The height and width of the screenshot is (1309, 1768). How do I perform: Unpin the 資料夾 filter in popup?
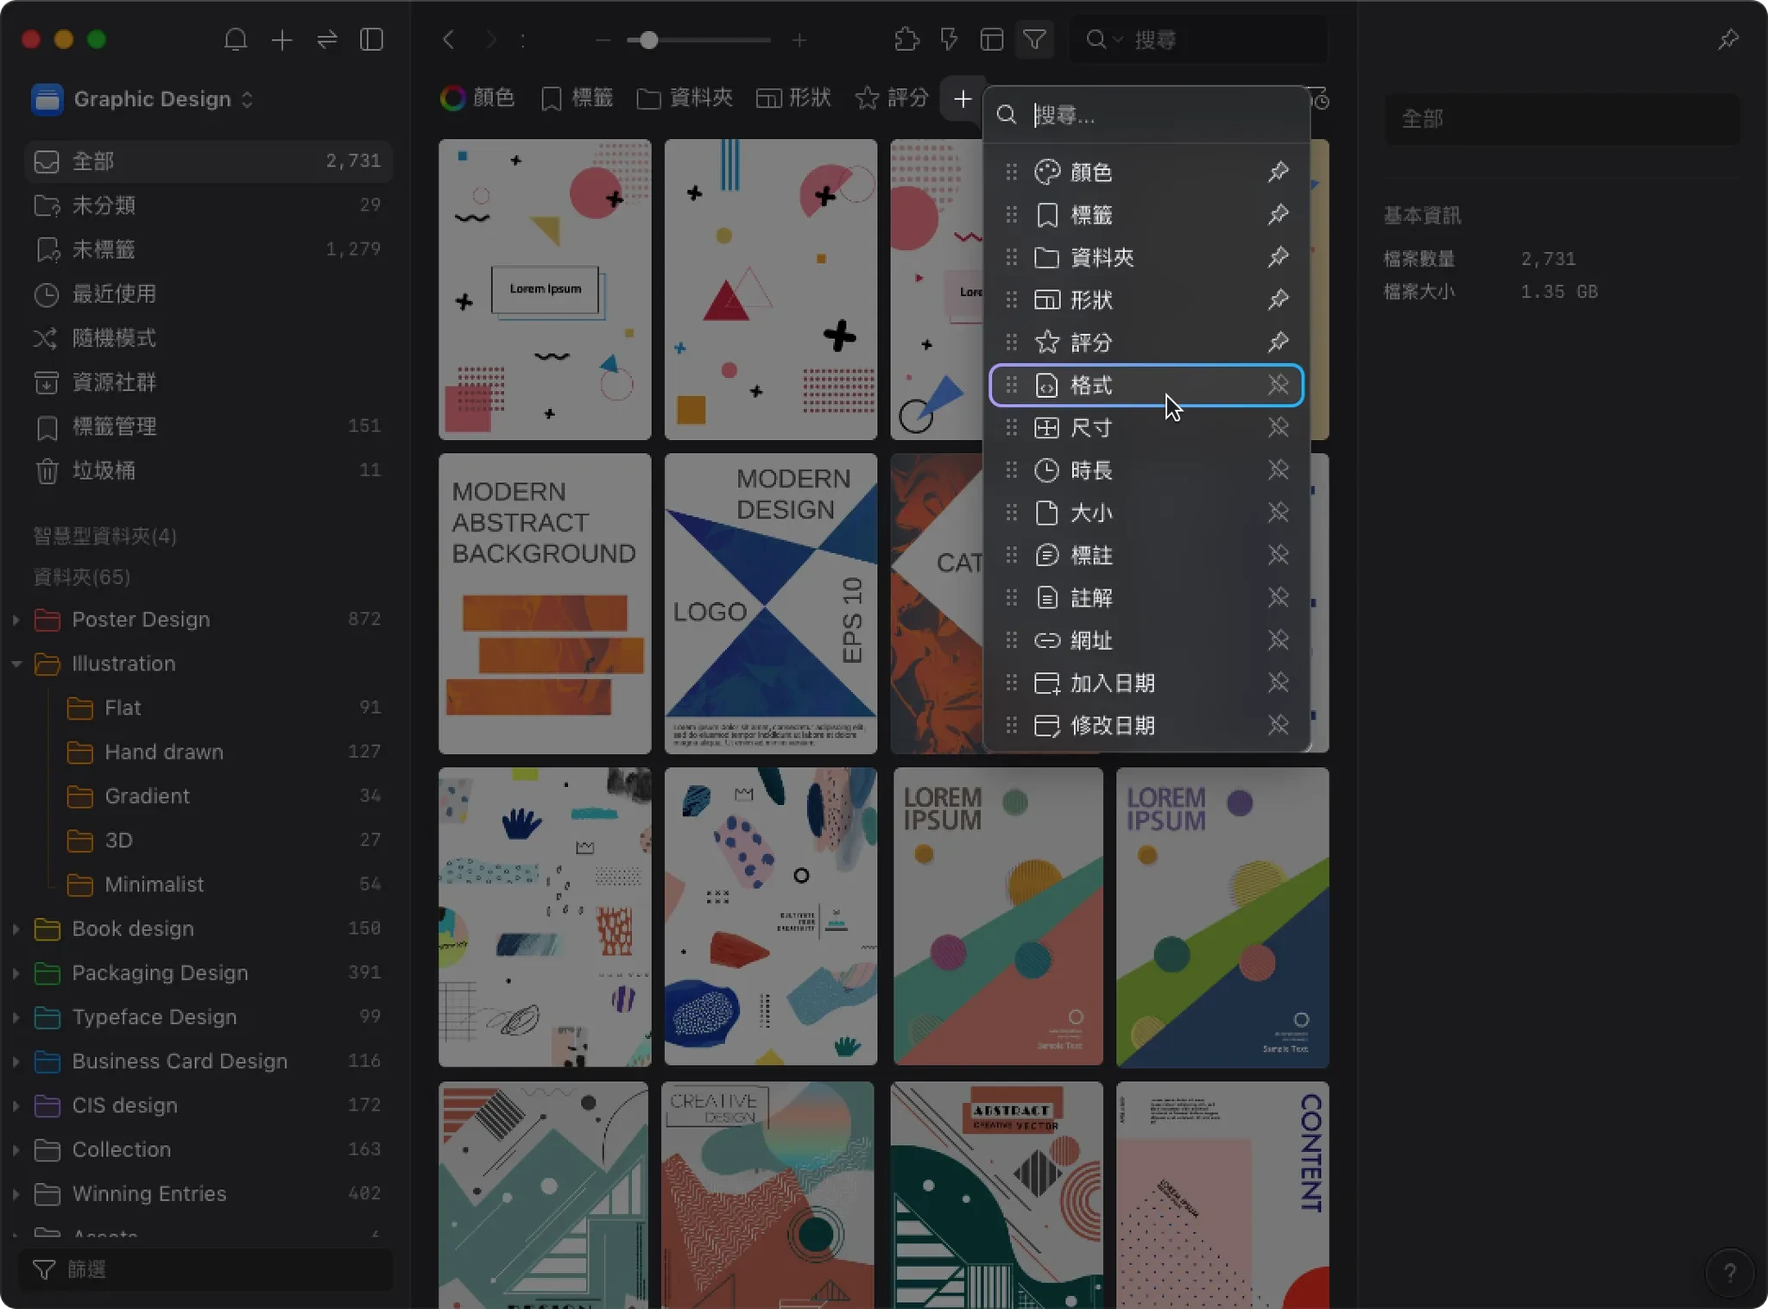1278,257
